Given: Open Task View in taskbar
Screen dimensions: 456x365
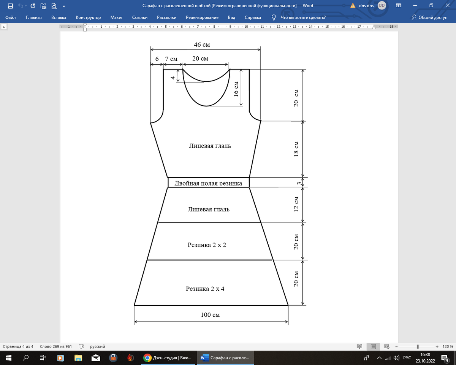Looking at the screenshot, I should click(43, 358).
